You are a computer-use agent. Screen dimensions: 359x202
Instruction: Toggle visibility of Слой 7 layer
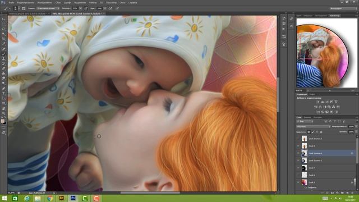(x=298, y=168)
